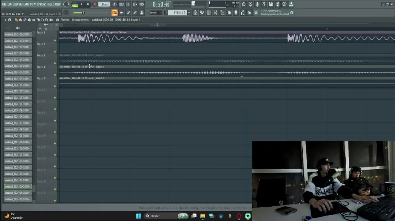Click the microphone recording icon
Screen dimensions: 395x221
click(x=257, y=4)
